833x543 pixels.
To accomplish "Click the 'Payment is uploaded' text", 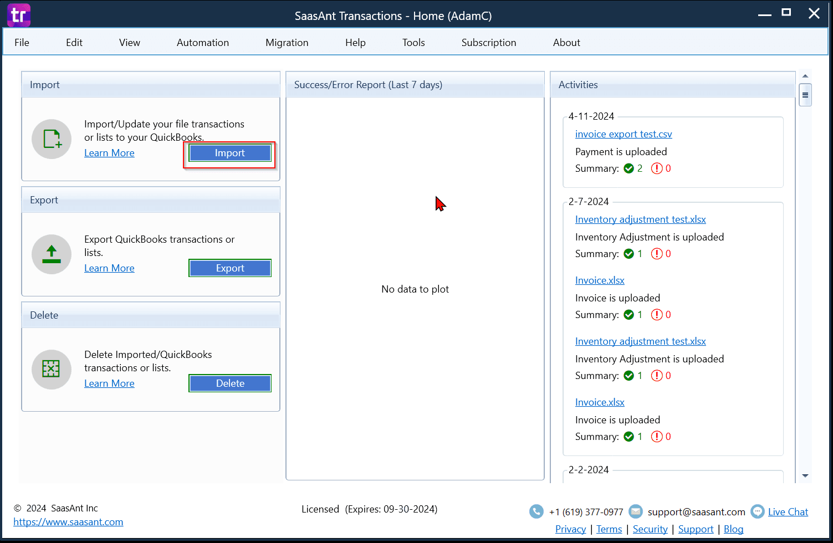I will (x=621, y=152).
